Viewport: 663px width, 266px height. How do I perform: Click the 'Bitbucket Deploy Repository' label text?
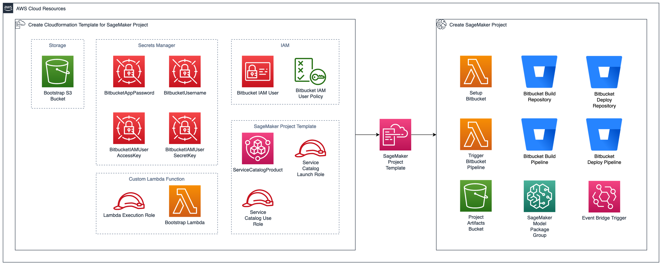(604, 100)
